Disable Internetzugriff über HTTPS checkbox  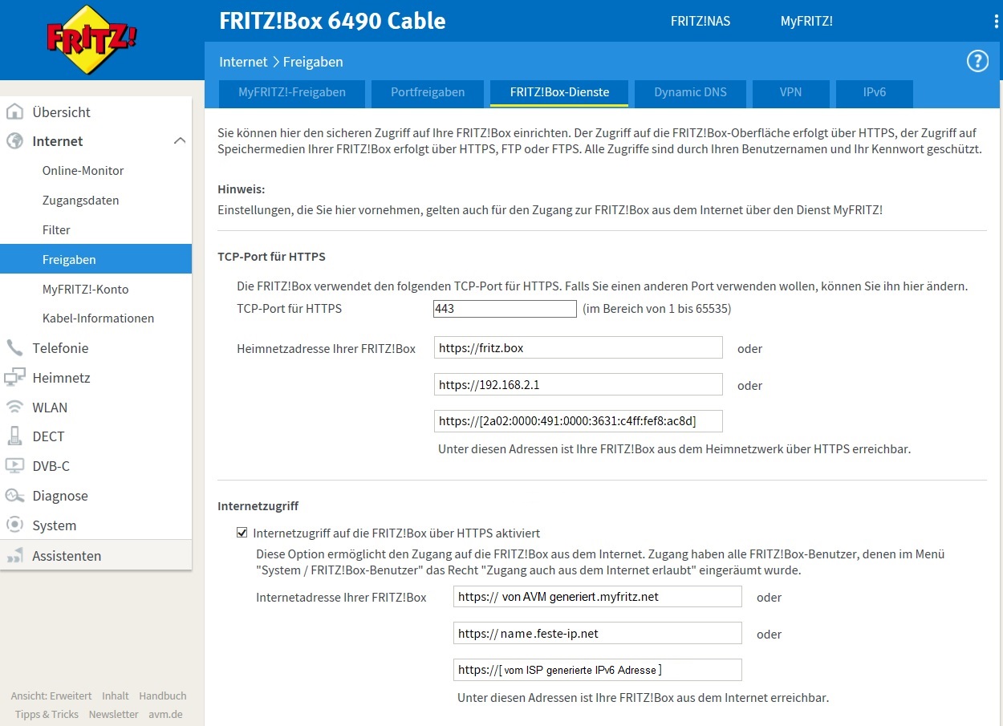pyautogui.click(x=242, y=533)
